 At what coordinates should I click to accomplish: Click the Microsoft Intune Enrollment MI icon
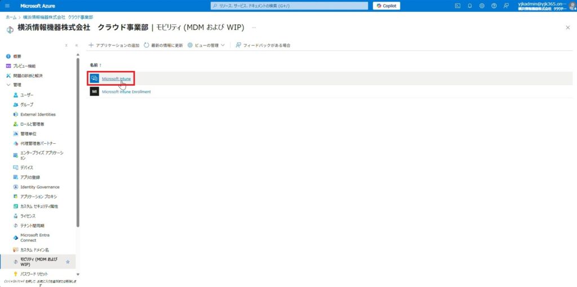point(95,91)
